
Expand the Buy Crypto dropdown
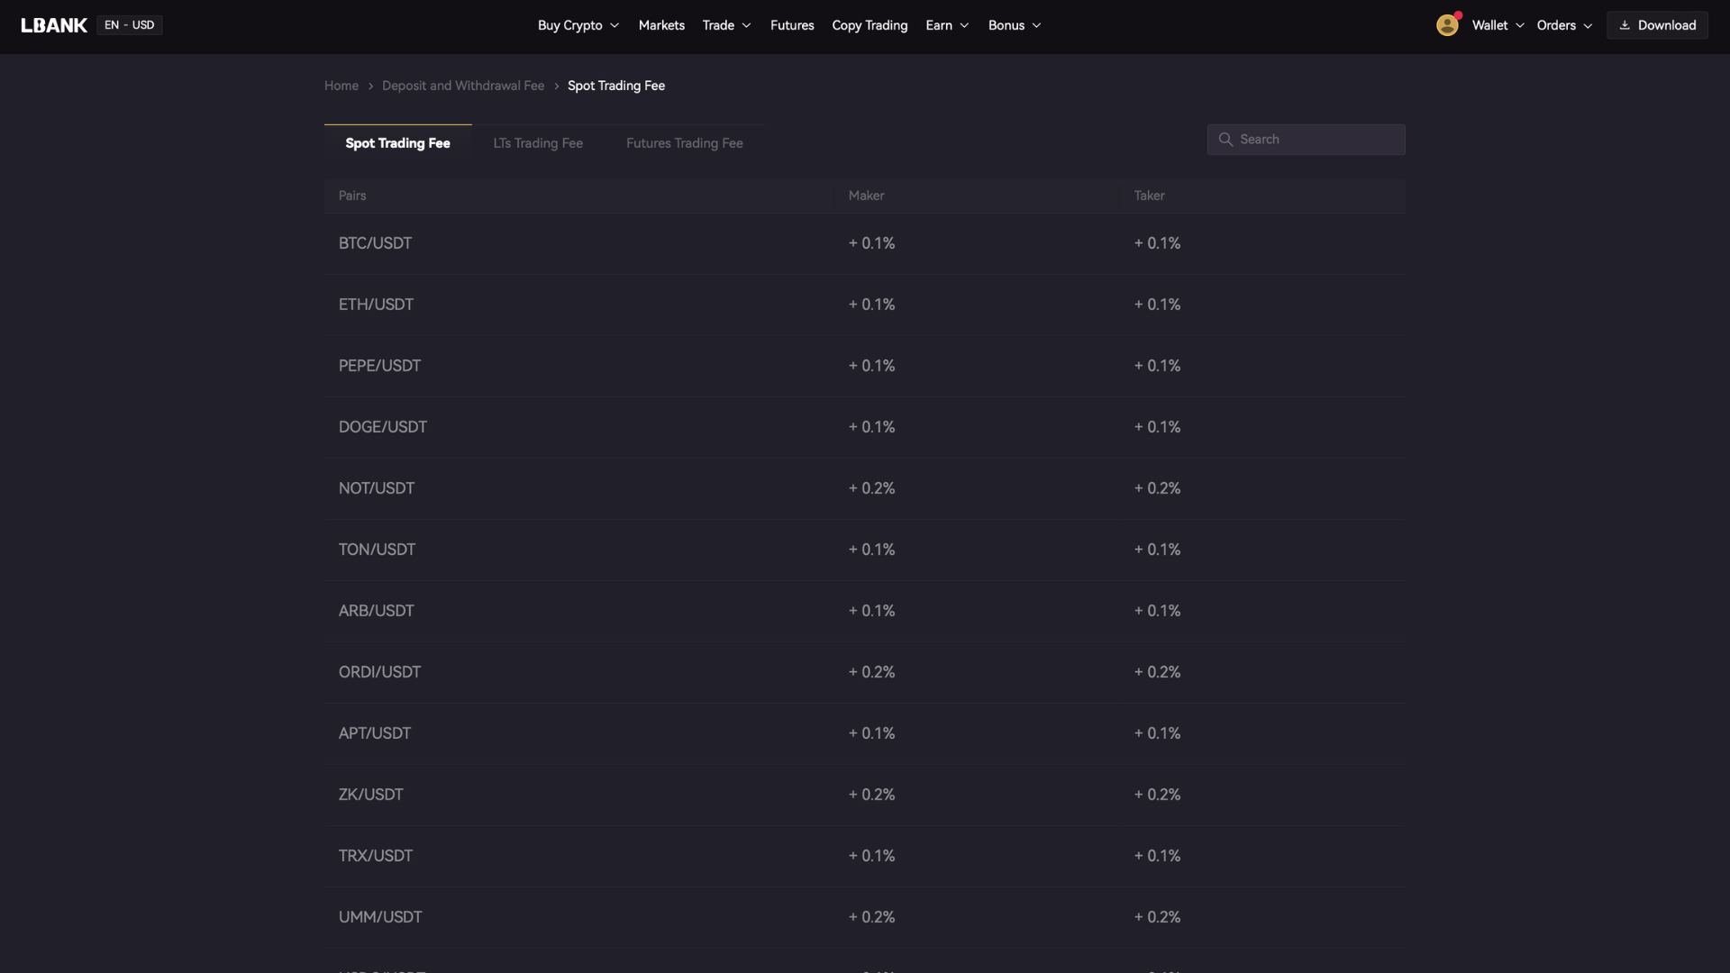(x=578, y=24)
